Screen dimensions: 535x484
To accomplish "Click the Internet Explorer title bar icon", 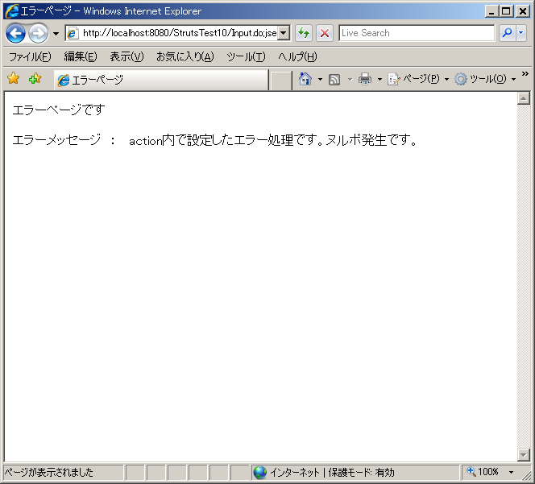I will point(11,11).
